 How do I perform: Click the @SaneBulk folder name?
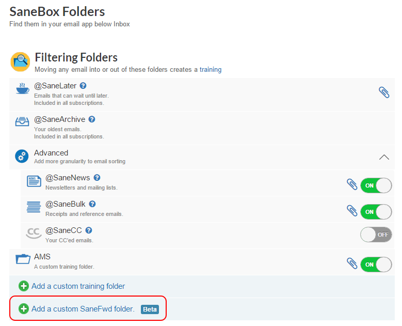coord(65,204)
